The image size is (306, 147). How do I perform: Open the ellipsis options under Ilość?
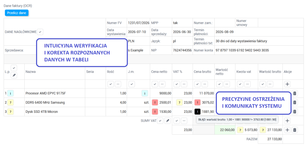click(x=118, y=84)
